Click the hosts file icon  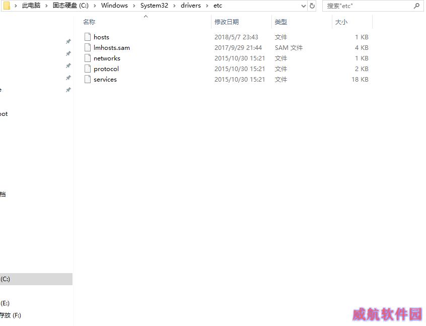pyautogui.click(x=88, y=37)
